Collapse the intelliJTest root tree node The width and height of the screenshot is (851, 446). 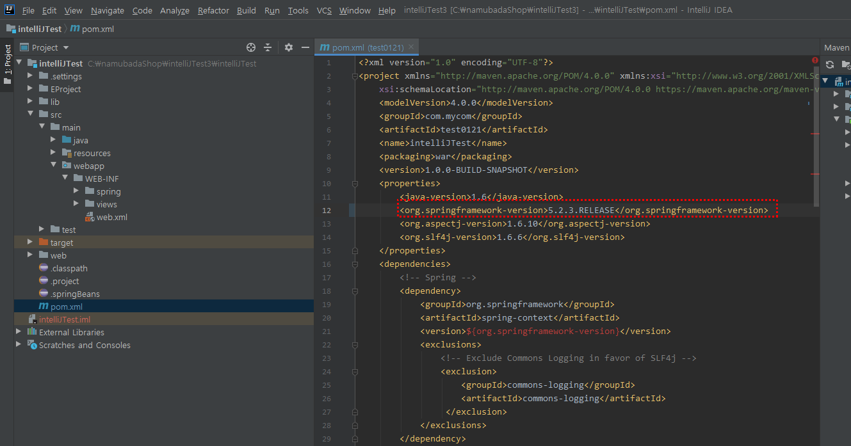(x=19, y=63)
